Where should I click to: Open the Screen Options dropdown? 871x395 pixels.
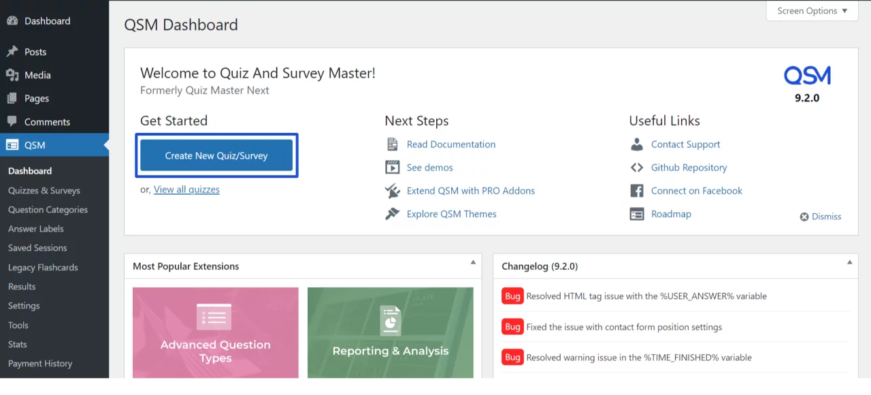click(812, 11)
